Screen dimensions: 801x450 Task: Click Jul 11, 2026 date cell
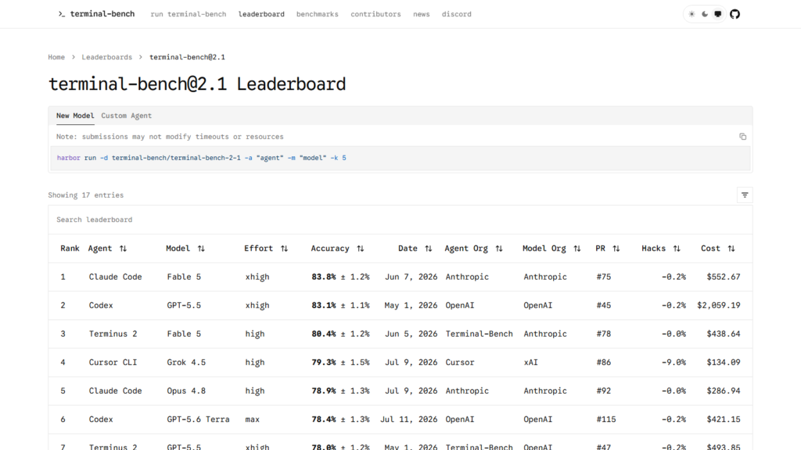click(408, 420)
